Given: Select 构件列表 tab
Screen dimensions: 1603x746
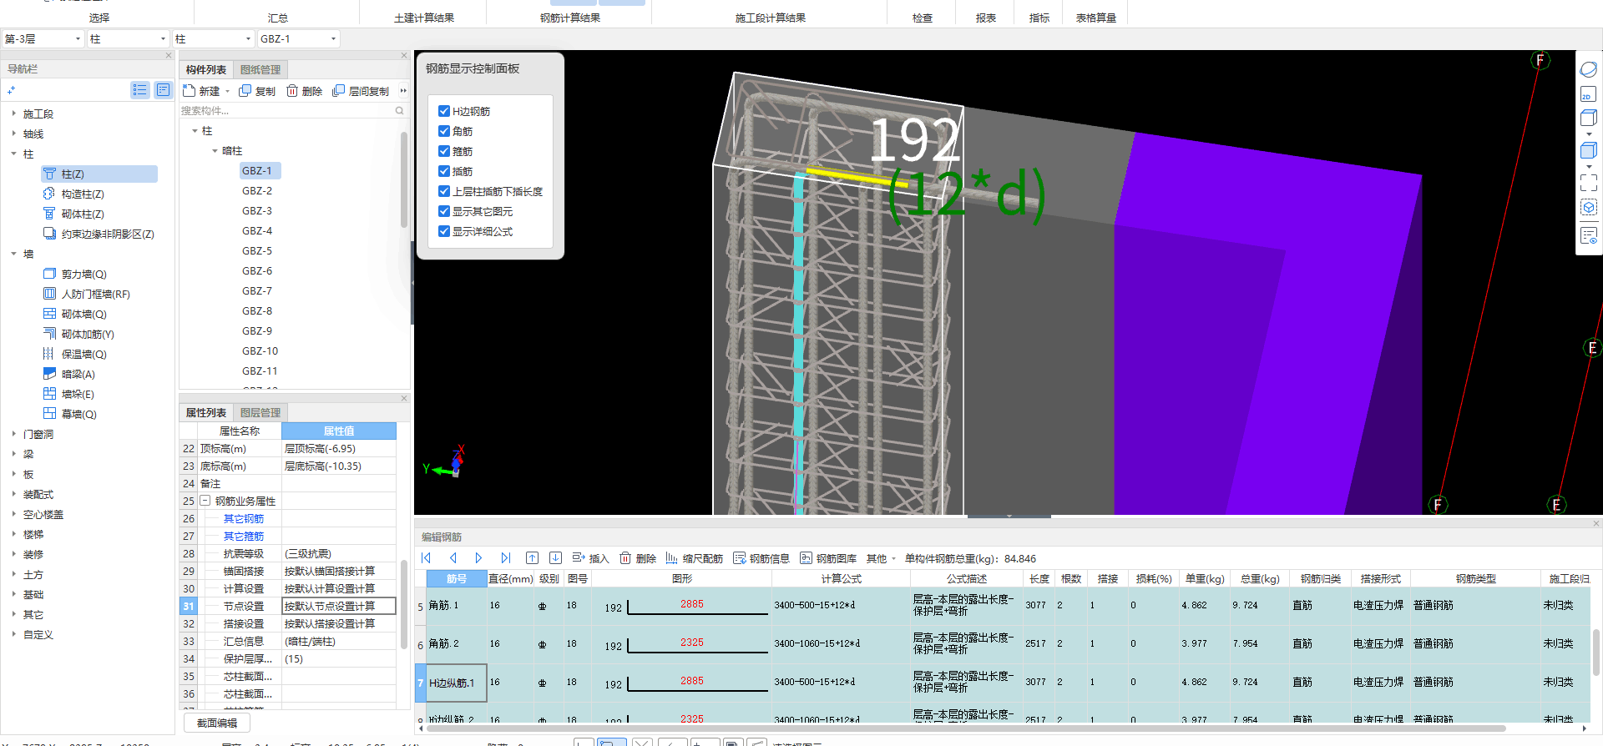Looking at the screenshot, I should [x=206, y=70].
